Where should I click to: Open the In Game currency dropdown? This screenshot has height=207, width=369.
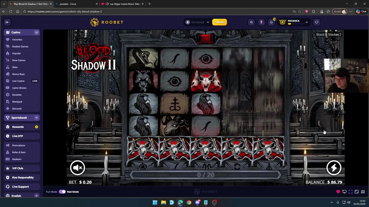198,22
